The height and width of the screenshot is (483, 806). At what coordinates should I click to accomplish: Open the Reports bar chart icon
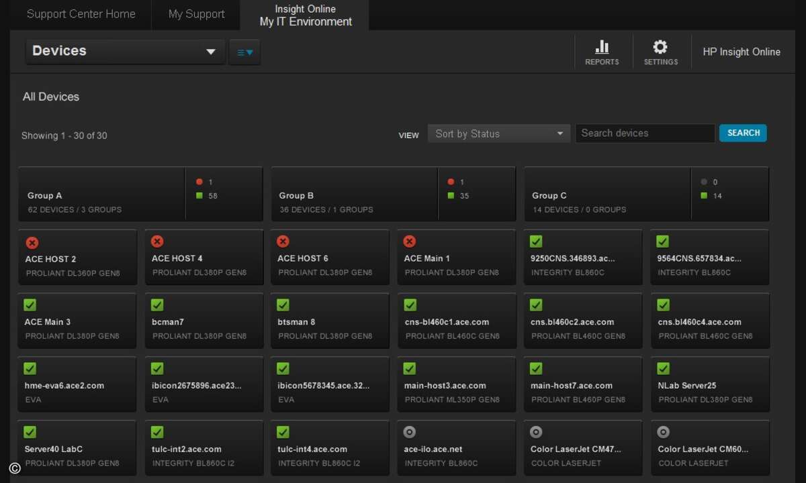tap(602, 47)
